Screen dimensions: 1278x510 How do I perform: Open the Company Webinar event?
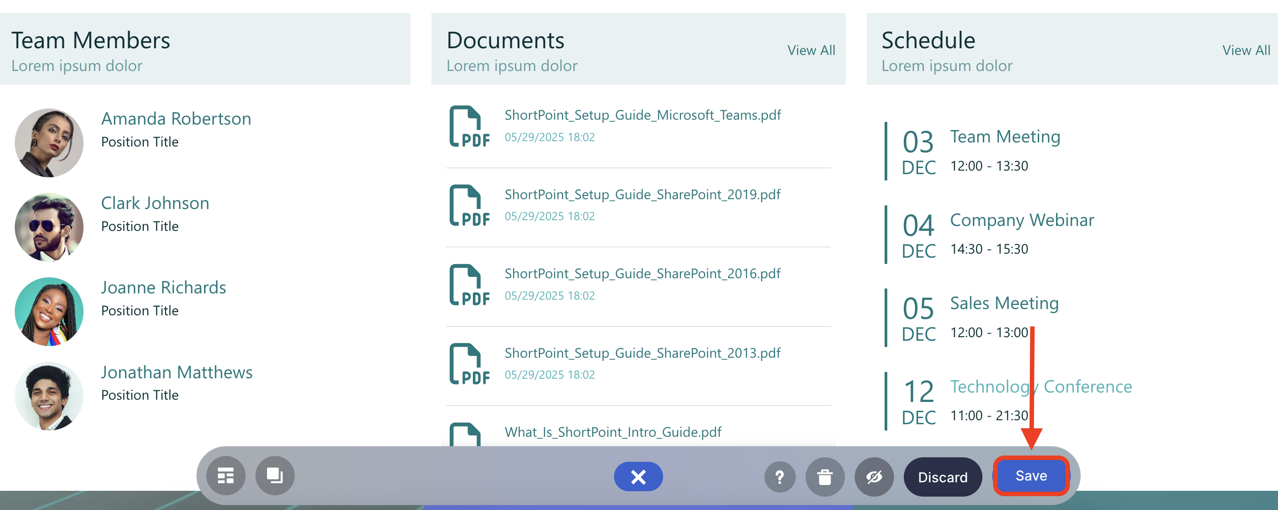click(x=1022, y=219)
